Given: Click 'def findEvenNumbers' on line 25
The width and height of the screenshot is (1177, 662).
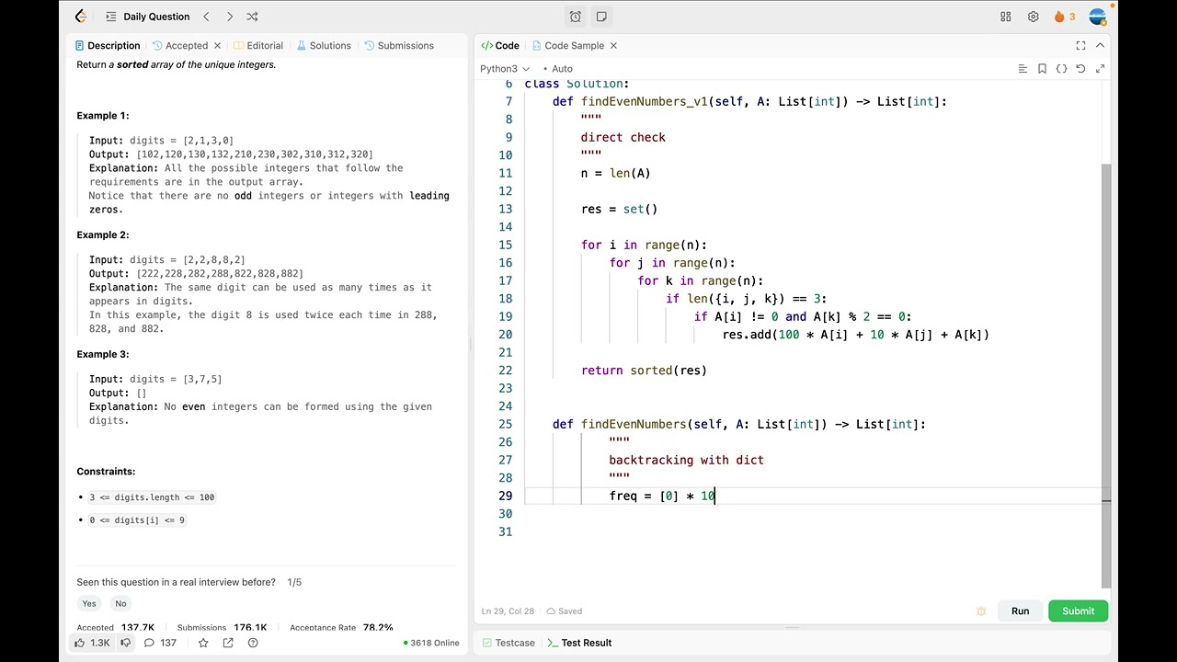Looking at the screenshot, I should click(x=620, y=424).
